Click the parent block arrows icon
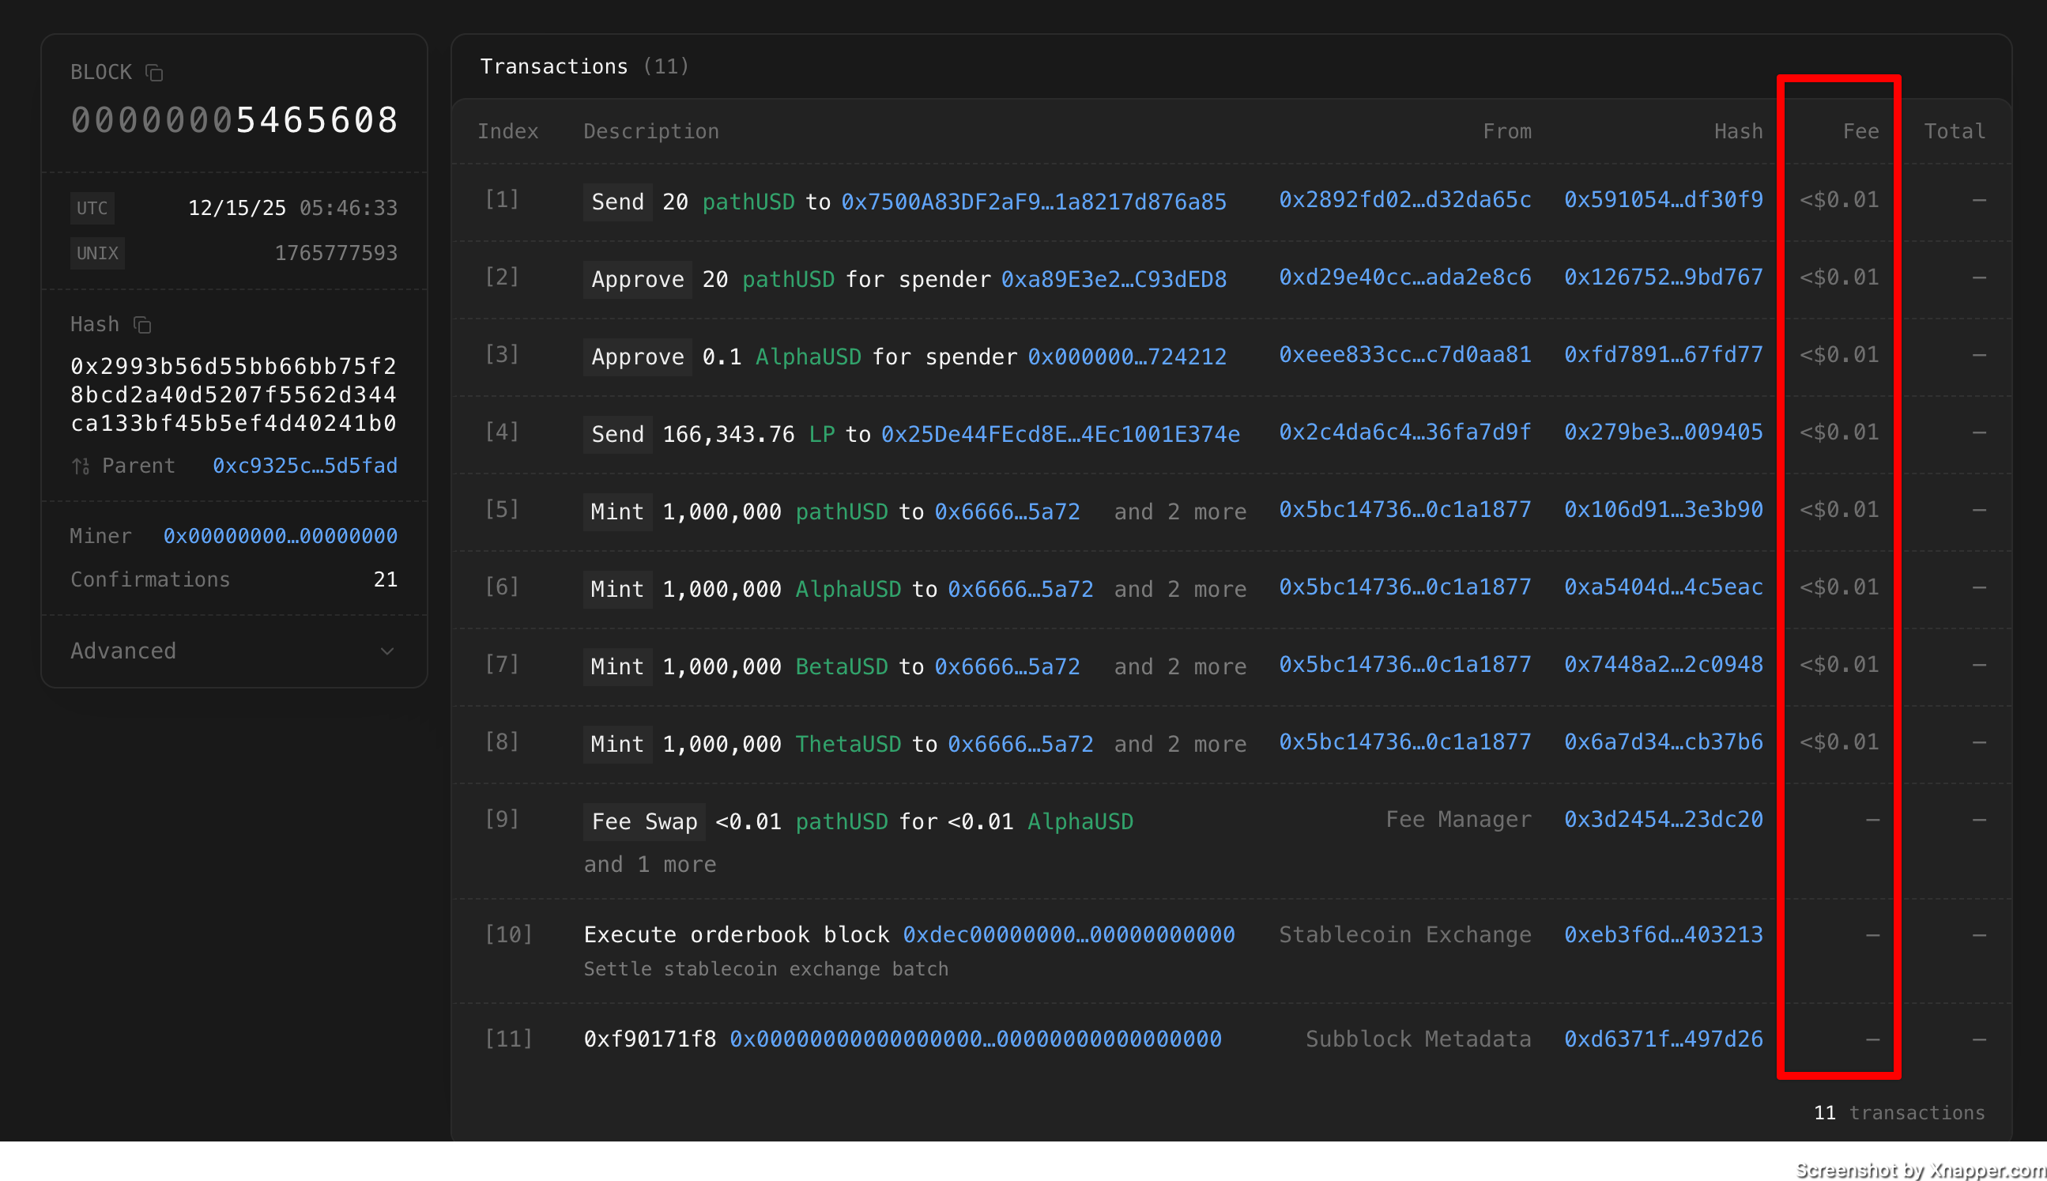This screenshot has width=2047, height=1181. [x=81, y=466]
